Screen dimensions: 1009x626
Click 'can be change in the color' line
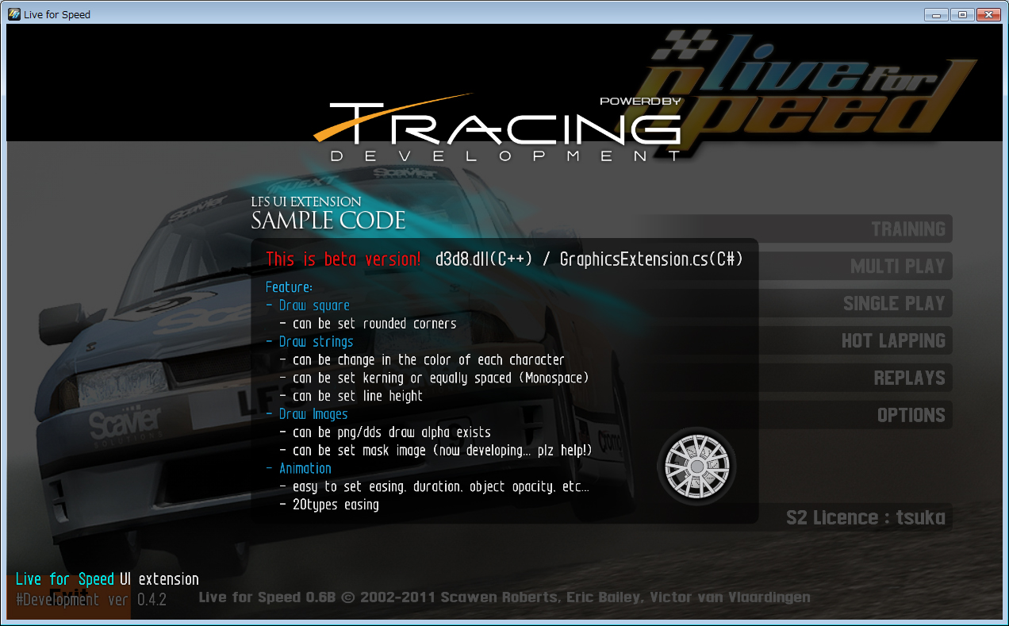click(x=422, y=360)
